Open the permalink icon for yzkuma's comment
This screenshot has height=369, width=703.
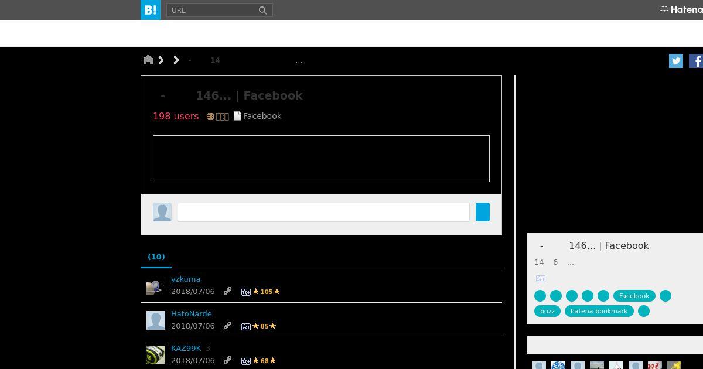227,291
